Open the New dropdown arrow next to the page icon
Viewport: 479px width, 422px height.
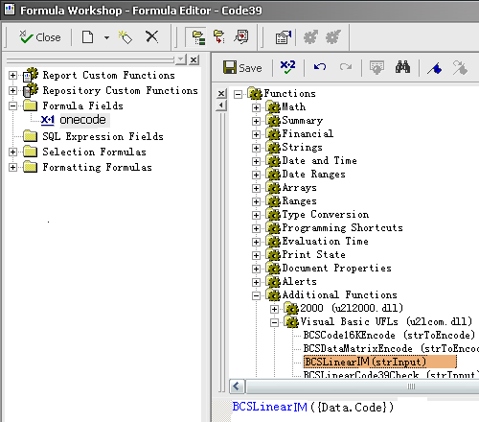106,37
